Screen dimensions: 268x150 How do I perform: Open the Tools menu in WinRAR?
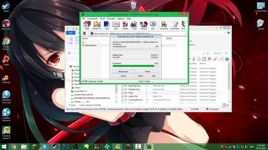[102, 18]
